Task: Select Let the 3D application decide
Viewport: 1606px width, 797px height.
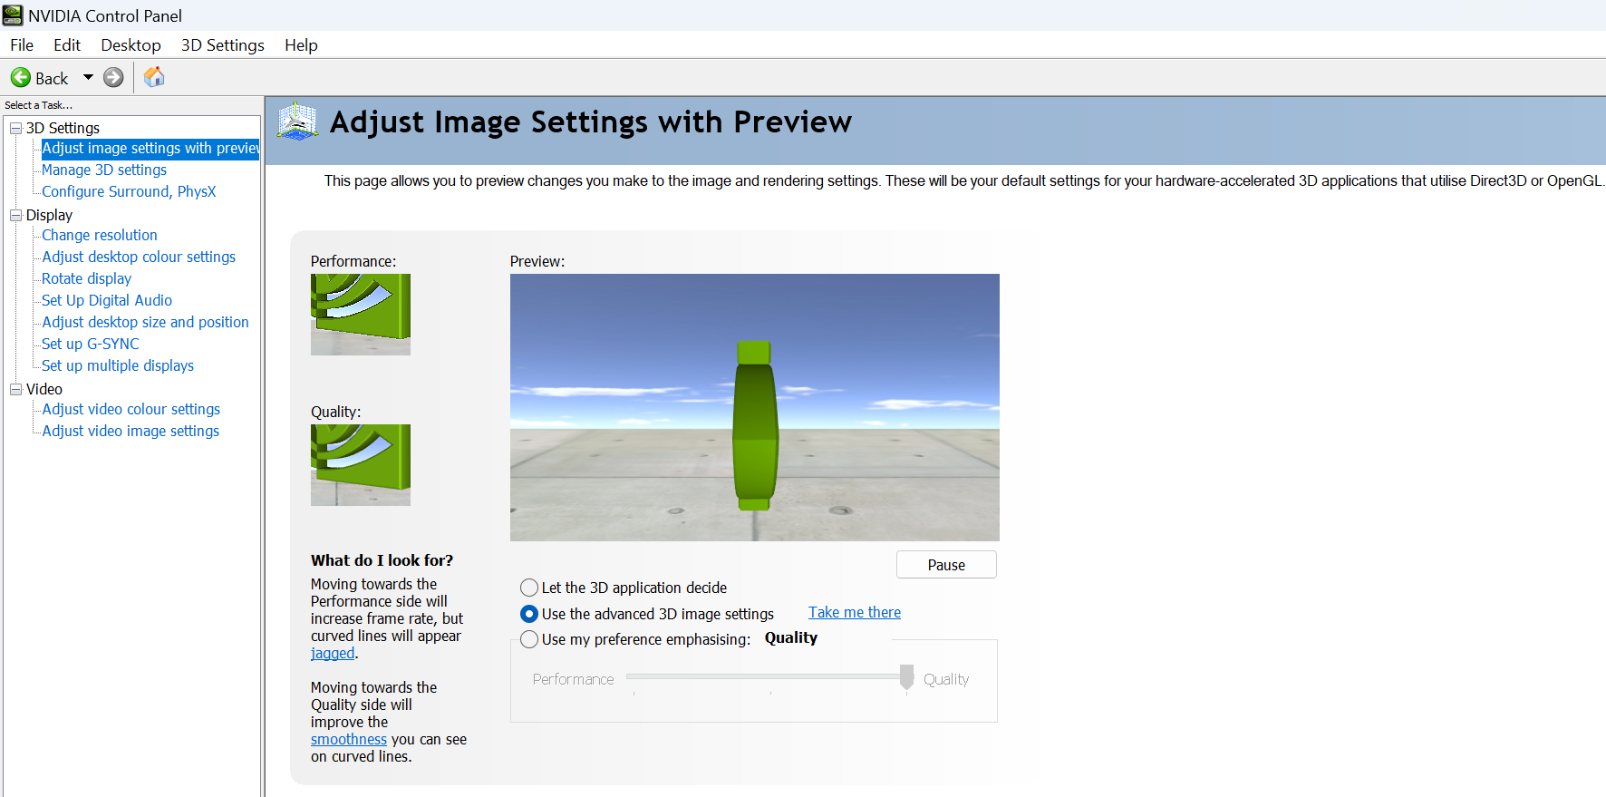Action: 529,588
